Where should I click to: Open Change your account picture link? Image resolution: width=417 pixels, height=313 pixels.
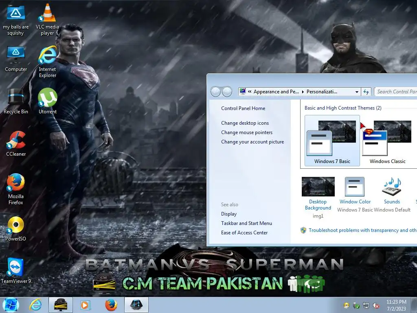coord(252,142)
